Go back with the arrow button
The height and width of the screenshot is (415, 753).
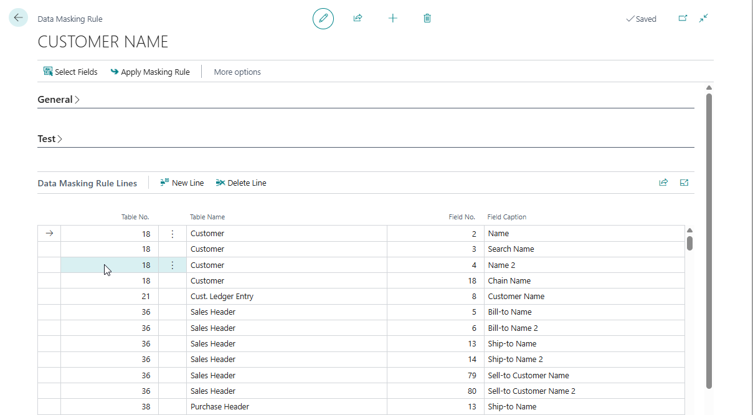tap(18, 18)
